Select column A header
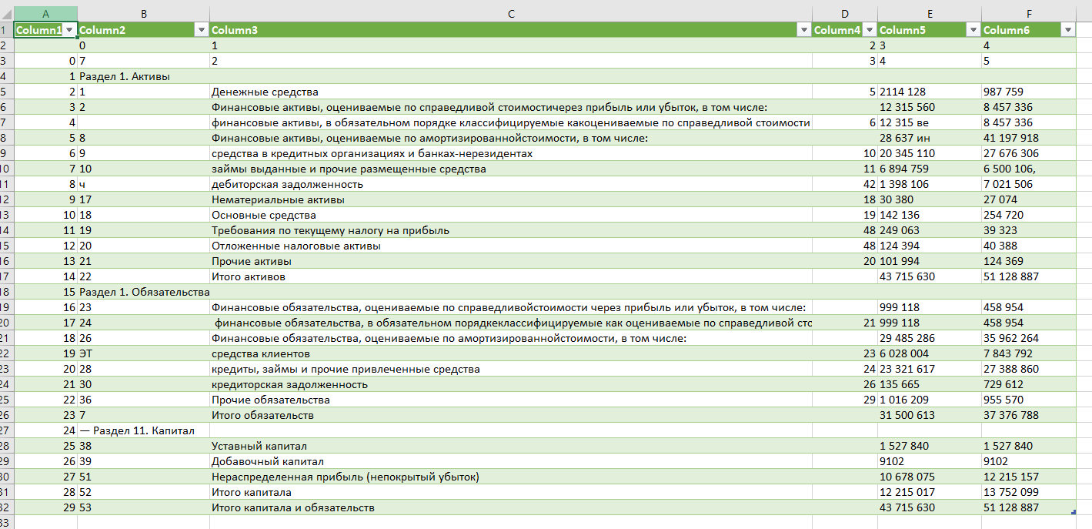 point(46,14)
